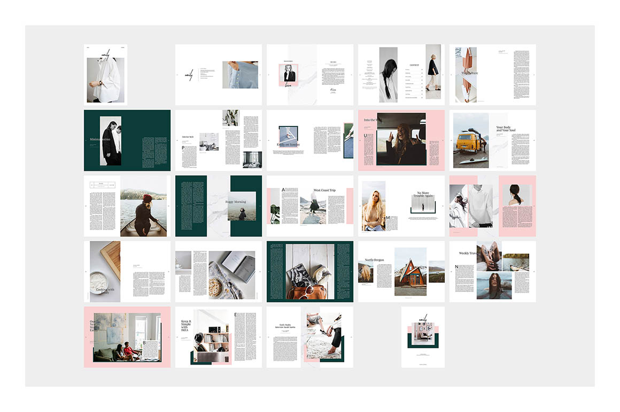Click the Weekly Travel spread

click(x=492, y=272)
